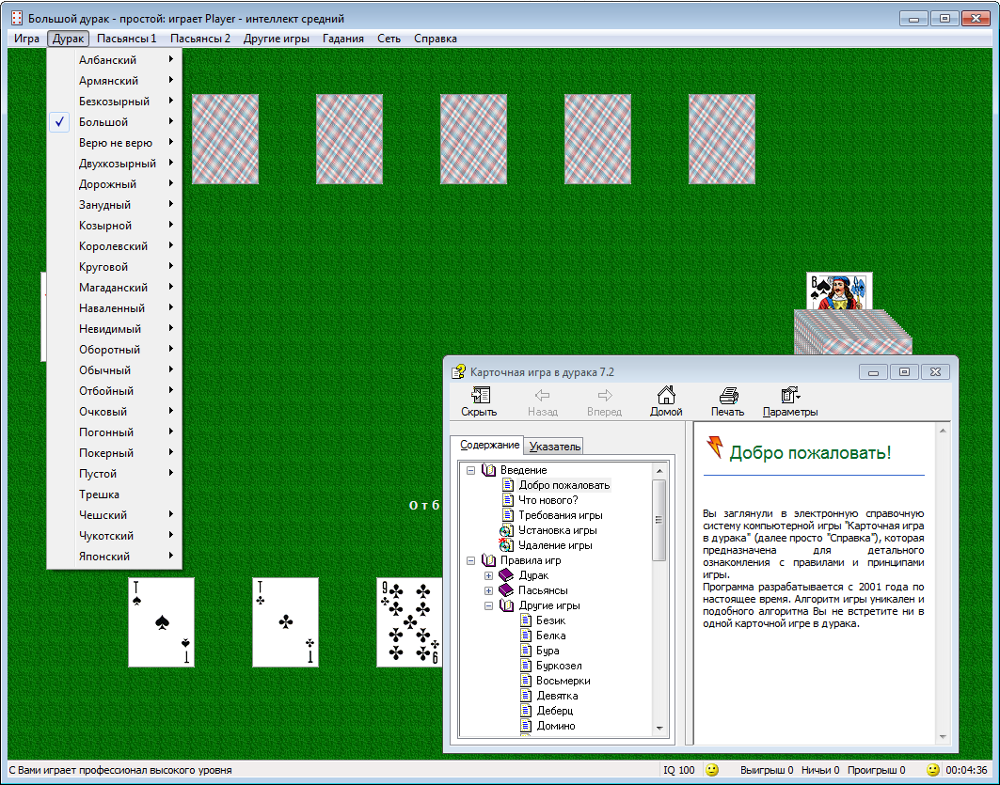Select the Добро пожаловать tree item
Viewport: 1000px width, 785px height.
click(563, 485)
